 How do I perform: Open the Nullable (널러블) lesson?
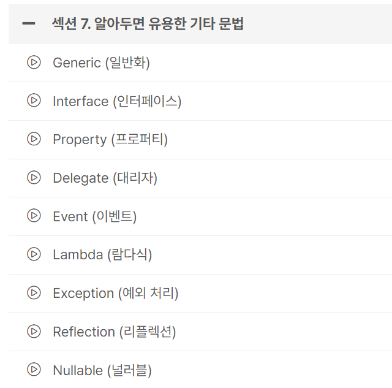click(x=102, y=371)
